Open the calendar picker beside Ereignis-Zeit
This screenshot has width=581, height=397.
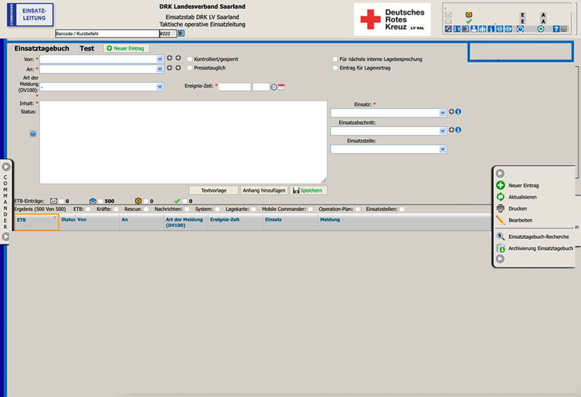pyautogui.click(x=281, y=87)
